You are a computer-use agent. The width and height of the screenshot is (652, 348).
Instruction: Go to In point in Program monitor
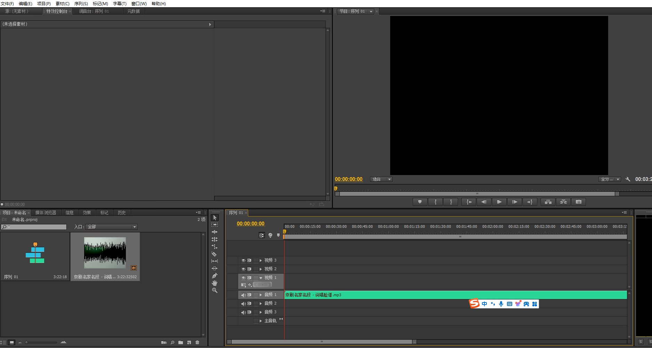pyautogui.click(x=469, y=202)
